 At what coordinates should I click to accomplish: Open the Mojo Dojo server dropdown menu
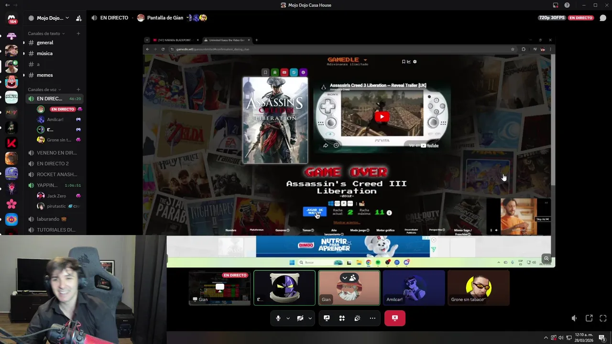(x=67, y=18)
